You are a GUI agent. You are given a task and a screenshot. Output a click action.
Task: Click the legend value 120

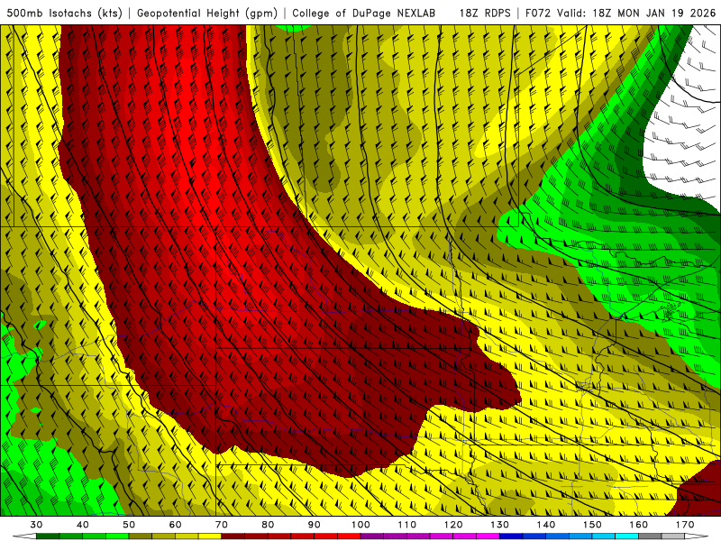point(453,525)
